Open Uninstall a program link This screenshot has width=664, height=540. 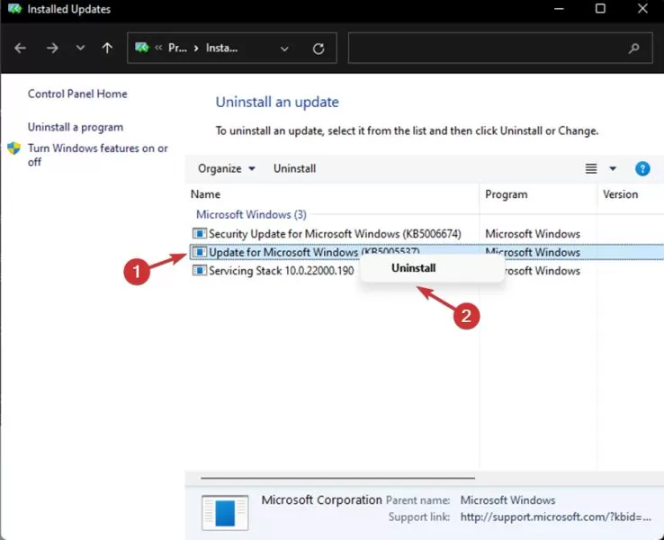[x=76, y=127]
